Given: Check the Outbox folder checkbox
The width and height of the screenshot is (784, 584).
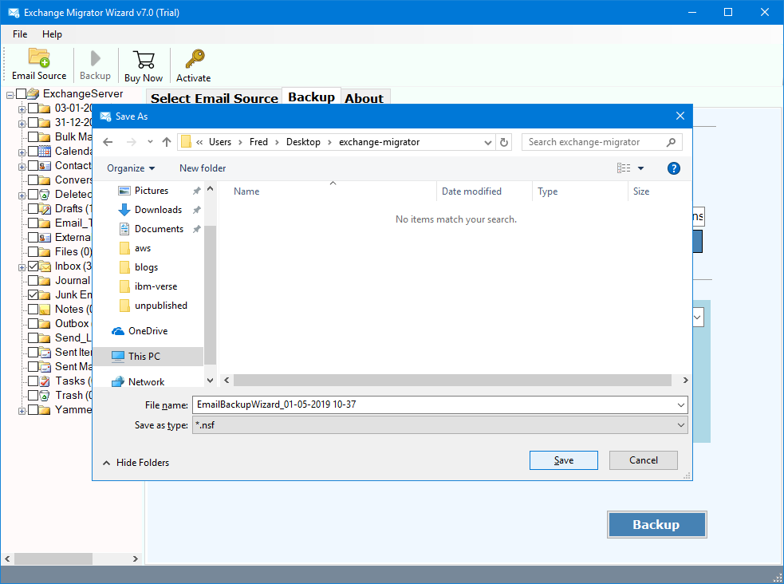Looking at the screenshot, I should pyautogui.click(x=33, y=323).
